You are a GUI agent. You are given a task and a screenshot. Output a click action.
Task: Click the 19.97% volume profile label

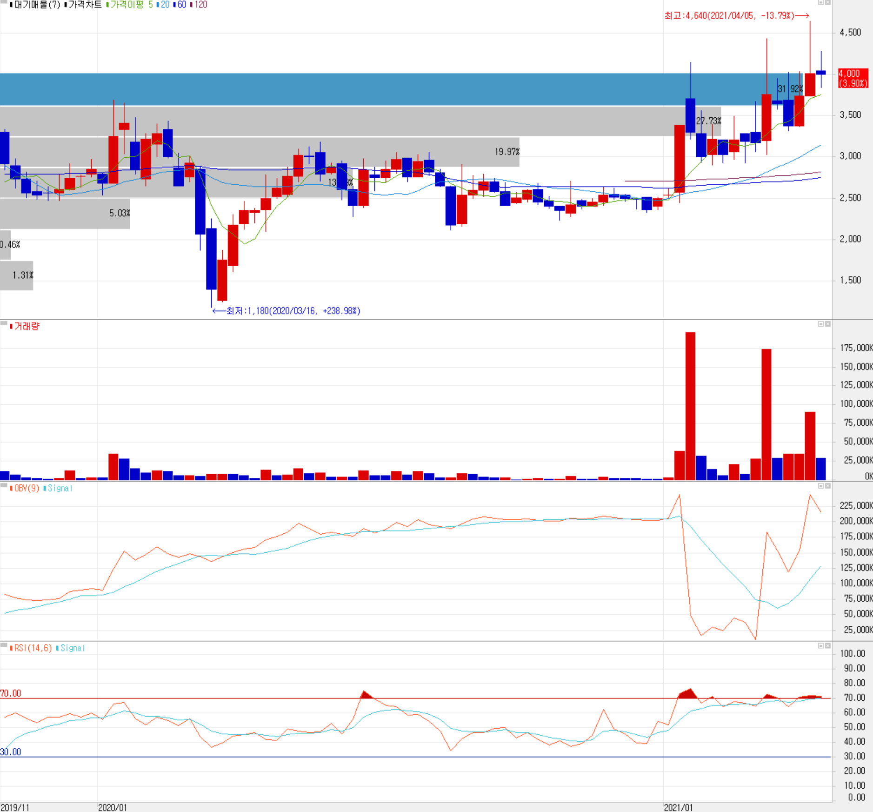pyautogui.click(x=507, y=152)
